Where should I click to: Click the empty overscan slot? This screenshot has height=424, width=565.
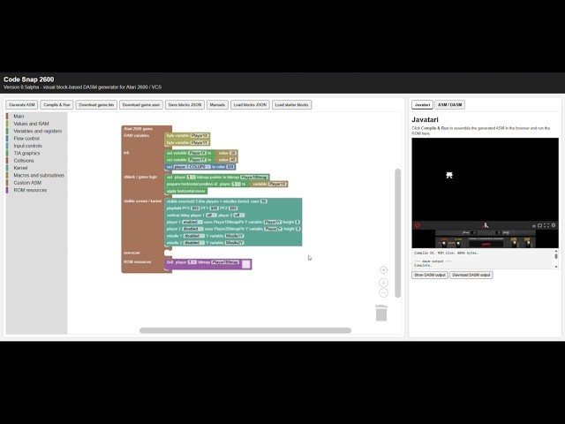tap(169, 253)
